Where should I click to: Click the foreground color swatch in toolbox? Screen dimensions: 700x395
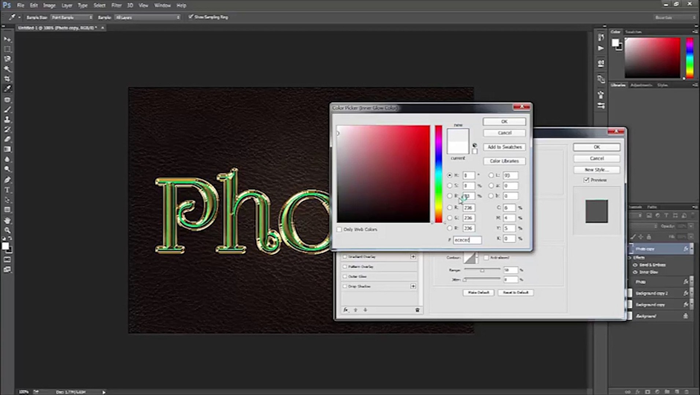click(5, 247)
